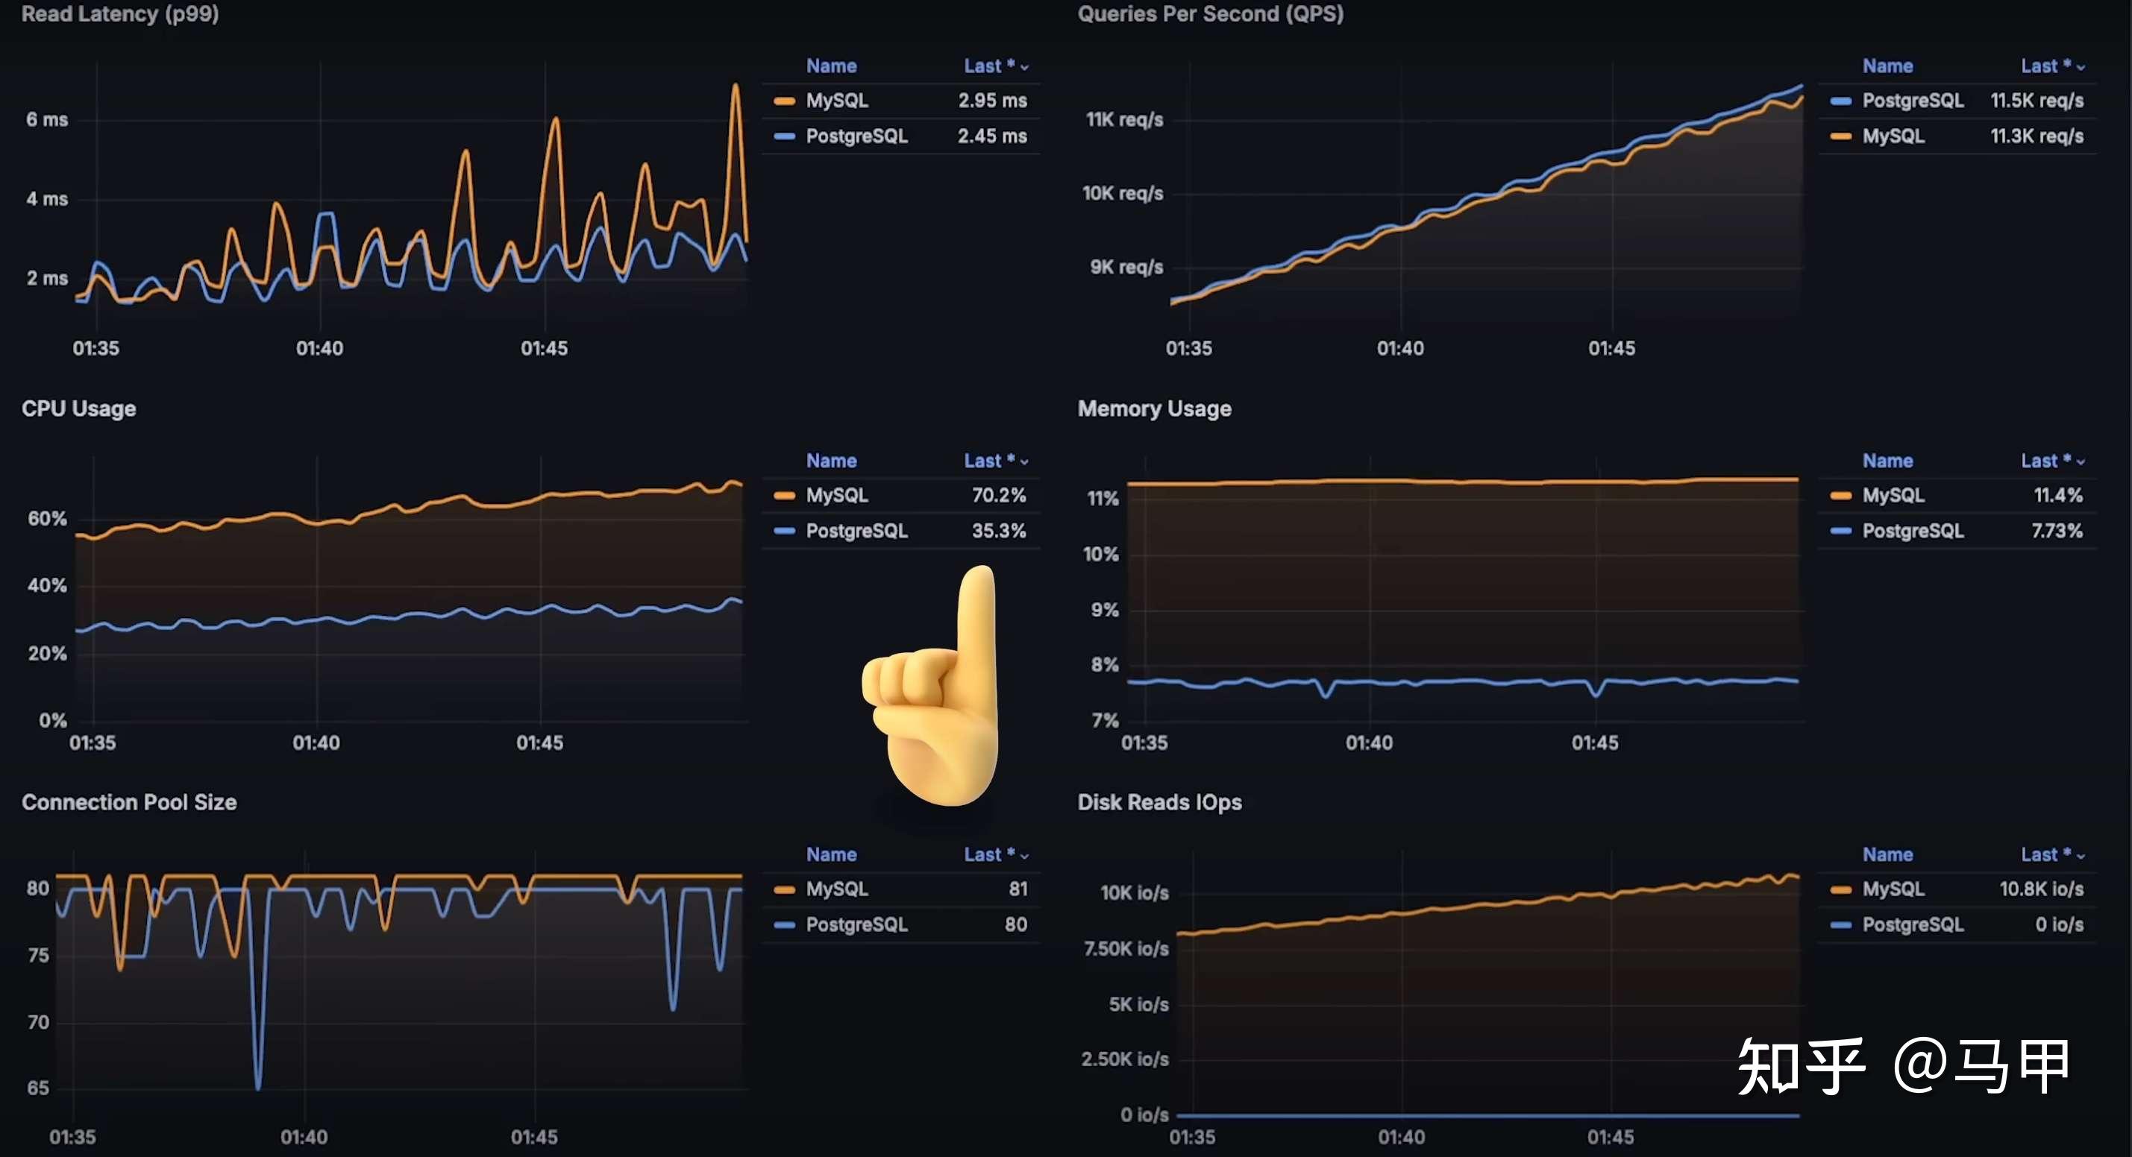Click the 01:40 marker on CPU Usage graph
This screenshot has width=2132, height=1157.
click(x=316, y=743)
